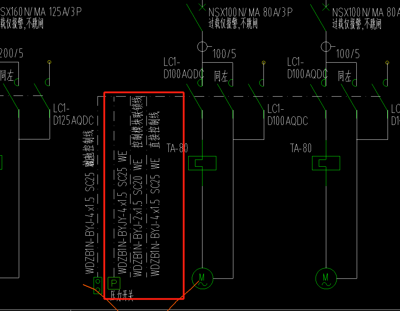The width and height of the screenshot is (400, 311).
Task: Select thermal relay symbol beside the pressure switch cables
Action: [x=202, y=163]
